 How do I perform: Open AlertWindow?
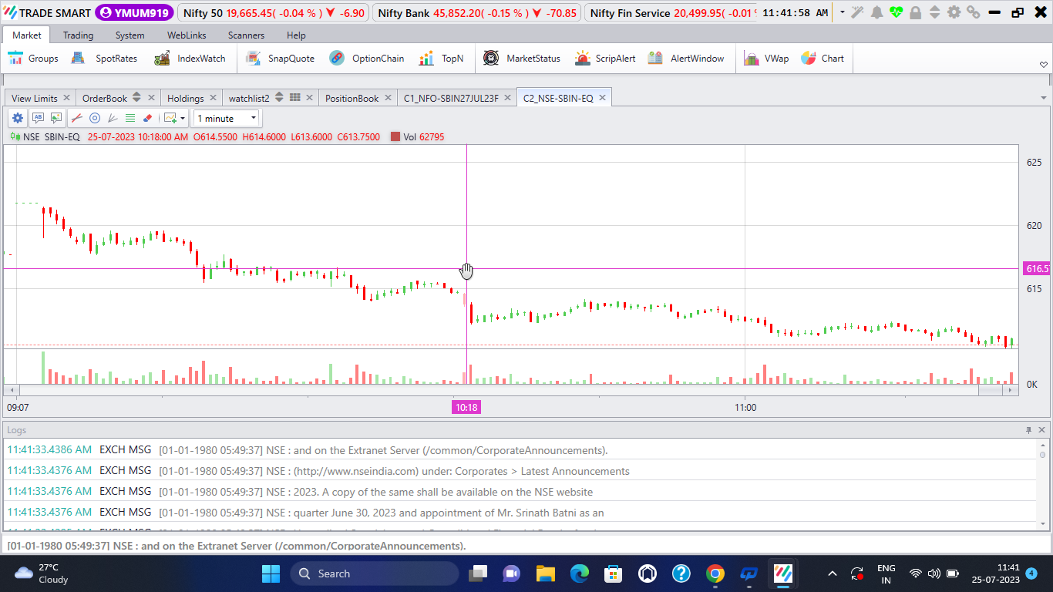pyautogui.click(x=686, y=59)
